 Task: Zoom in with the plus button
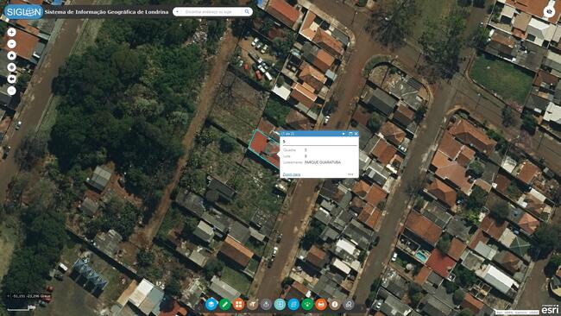[11, 32]
